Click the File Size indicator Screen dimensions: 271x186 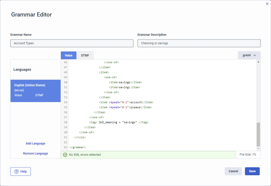pos(248,155)
